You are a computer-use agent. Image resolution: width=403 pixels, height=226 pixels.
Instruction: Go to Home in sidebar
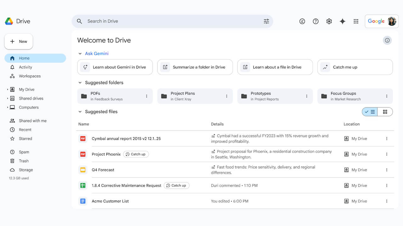pyautogui.click(x=35, y=58)
